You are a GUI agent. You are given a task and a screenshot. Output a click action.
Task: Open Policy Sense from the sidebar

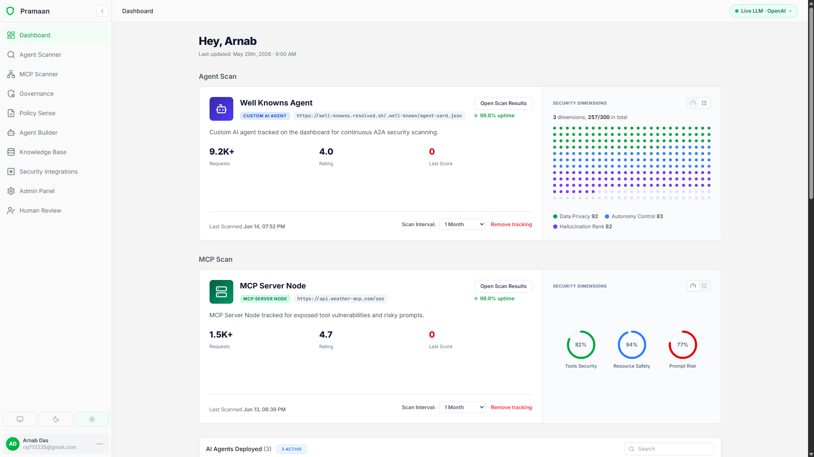pyautogui.click(x=56, y=113)
